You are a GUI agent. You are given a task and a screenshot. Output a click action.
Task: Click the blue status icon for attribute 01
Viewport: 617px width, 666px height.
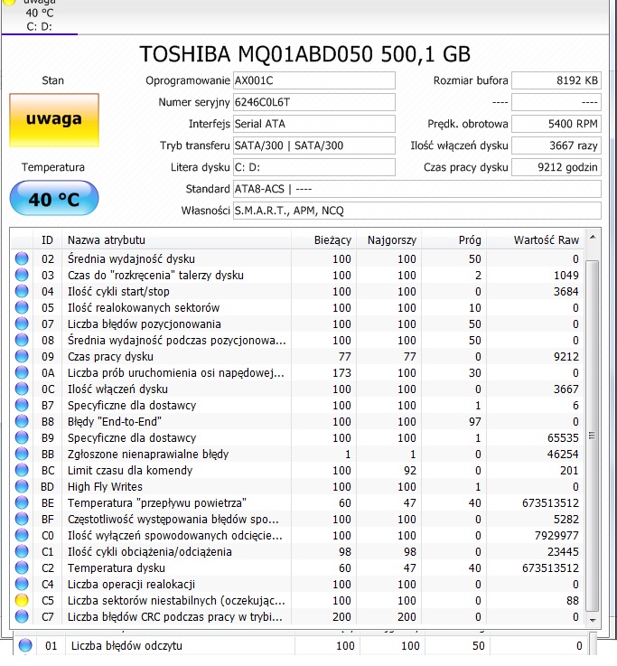click(25, 645)
